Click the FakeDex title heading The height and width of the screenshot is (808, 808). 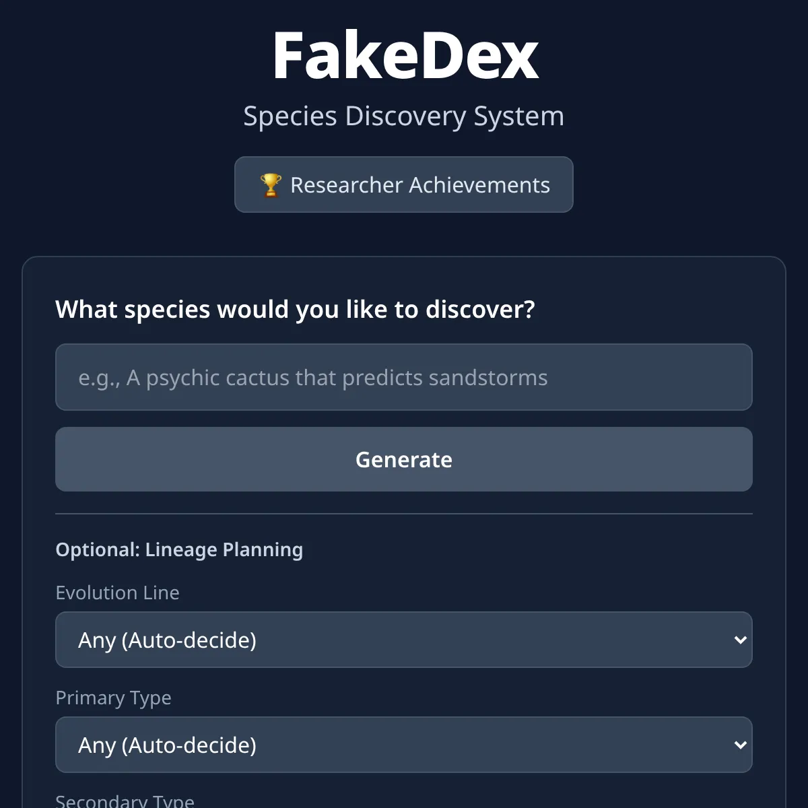(405, 56)
